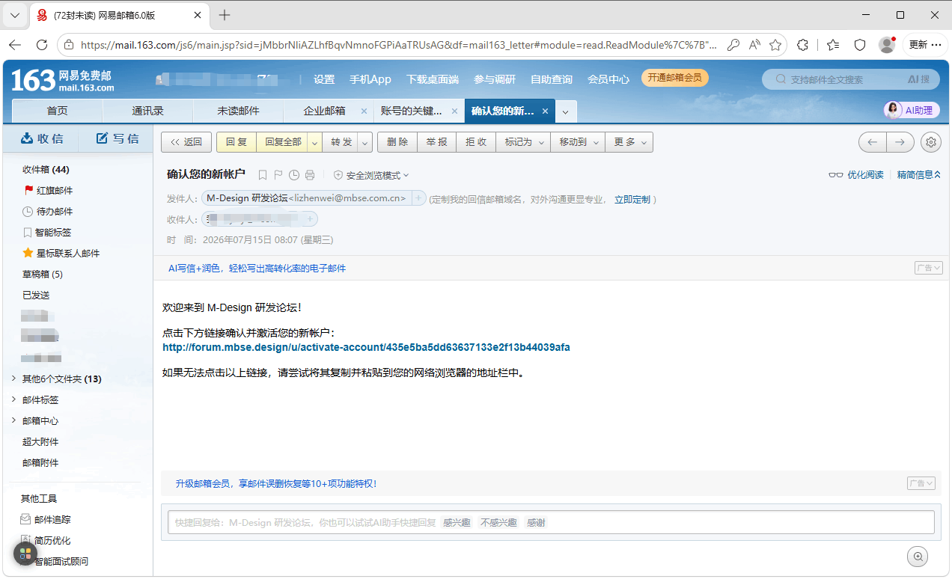Open 红旗邮件 red flag mail folder
This screenshot has width=952, height=579.
click(49, 191)
